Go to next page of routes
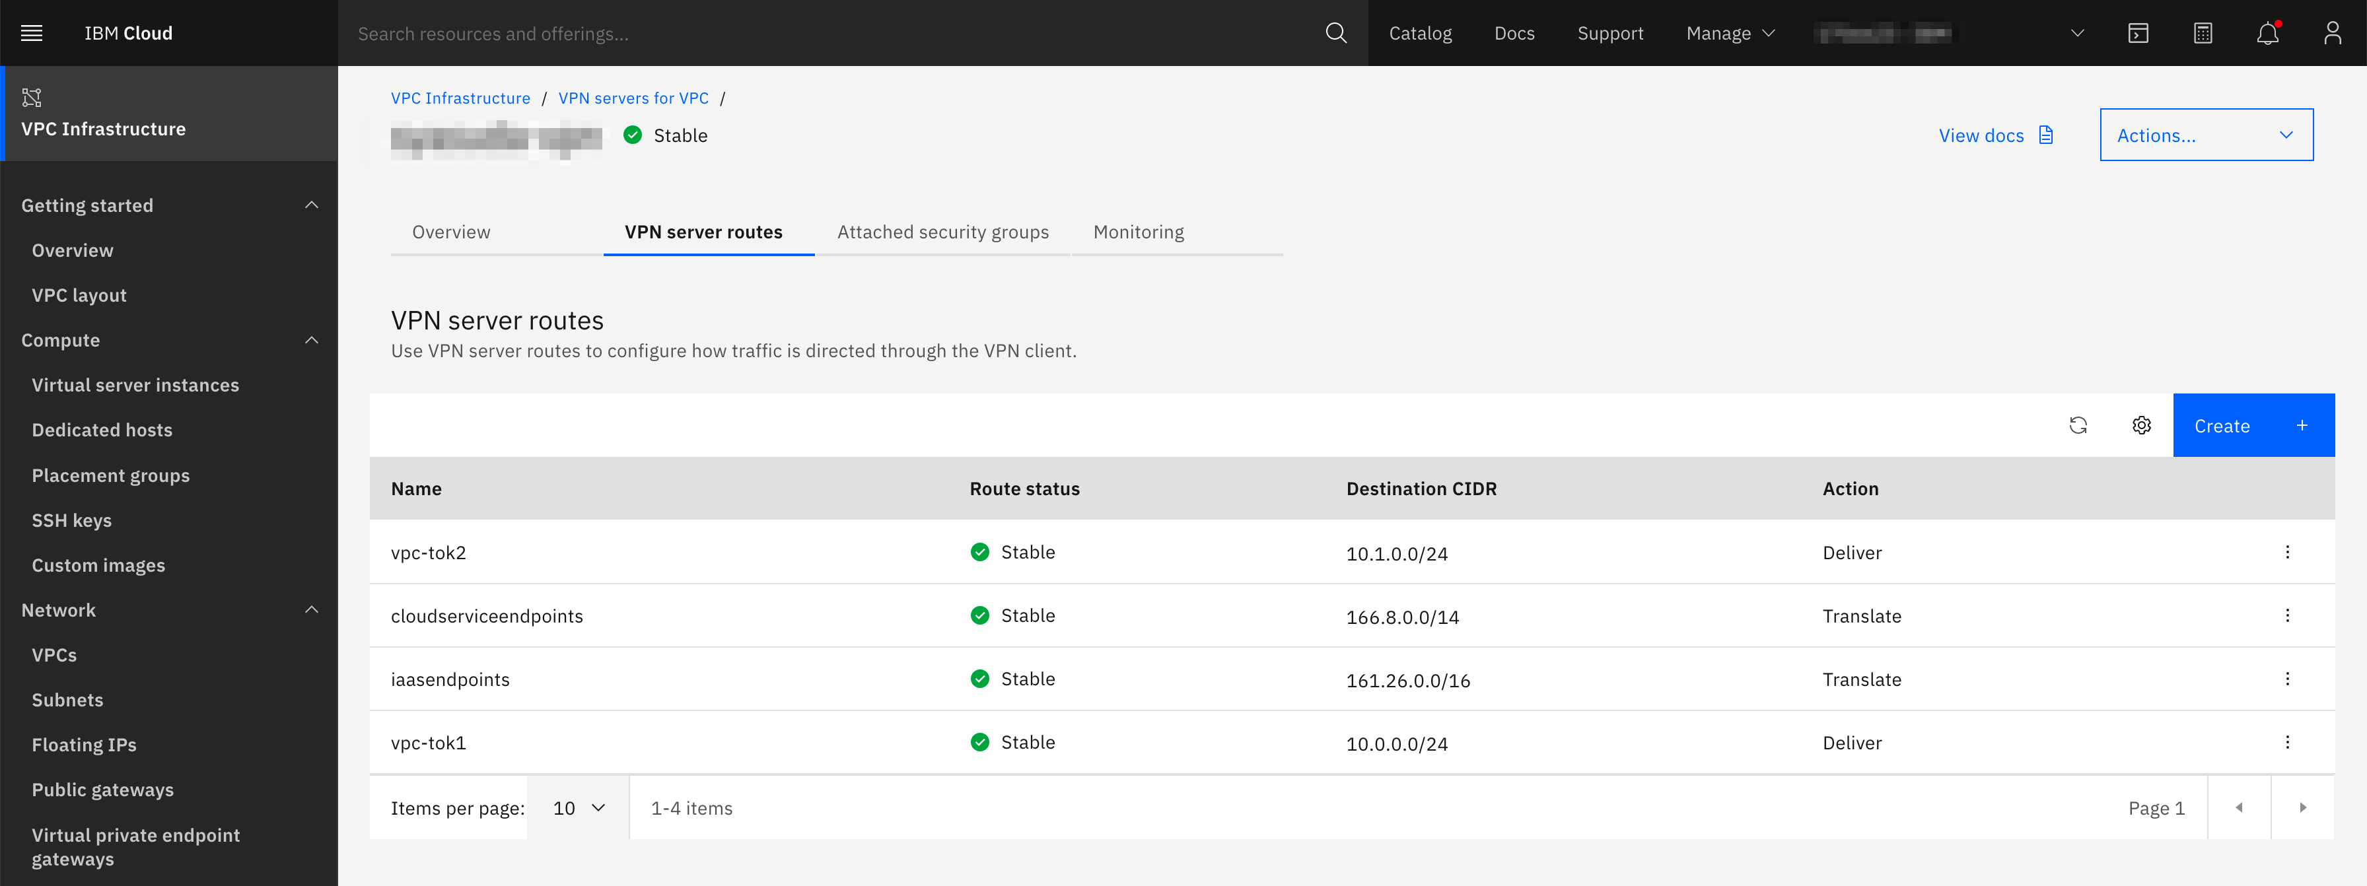The width and height of the screenshot is (2367, 886). pos(2302,807)
